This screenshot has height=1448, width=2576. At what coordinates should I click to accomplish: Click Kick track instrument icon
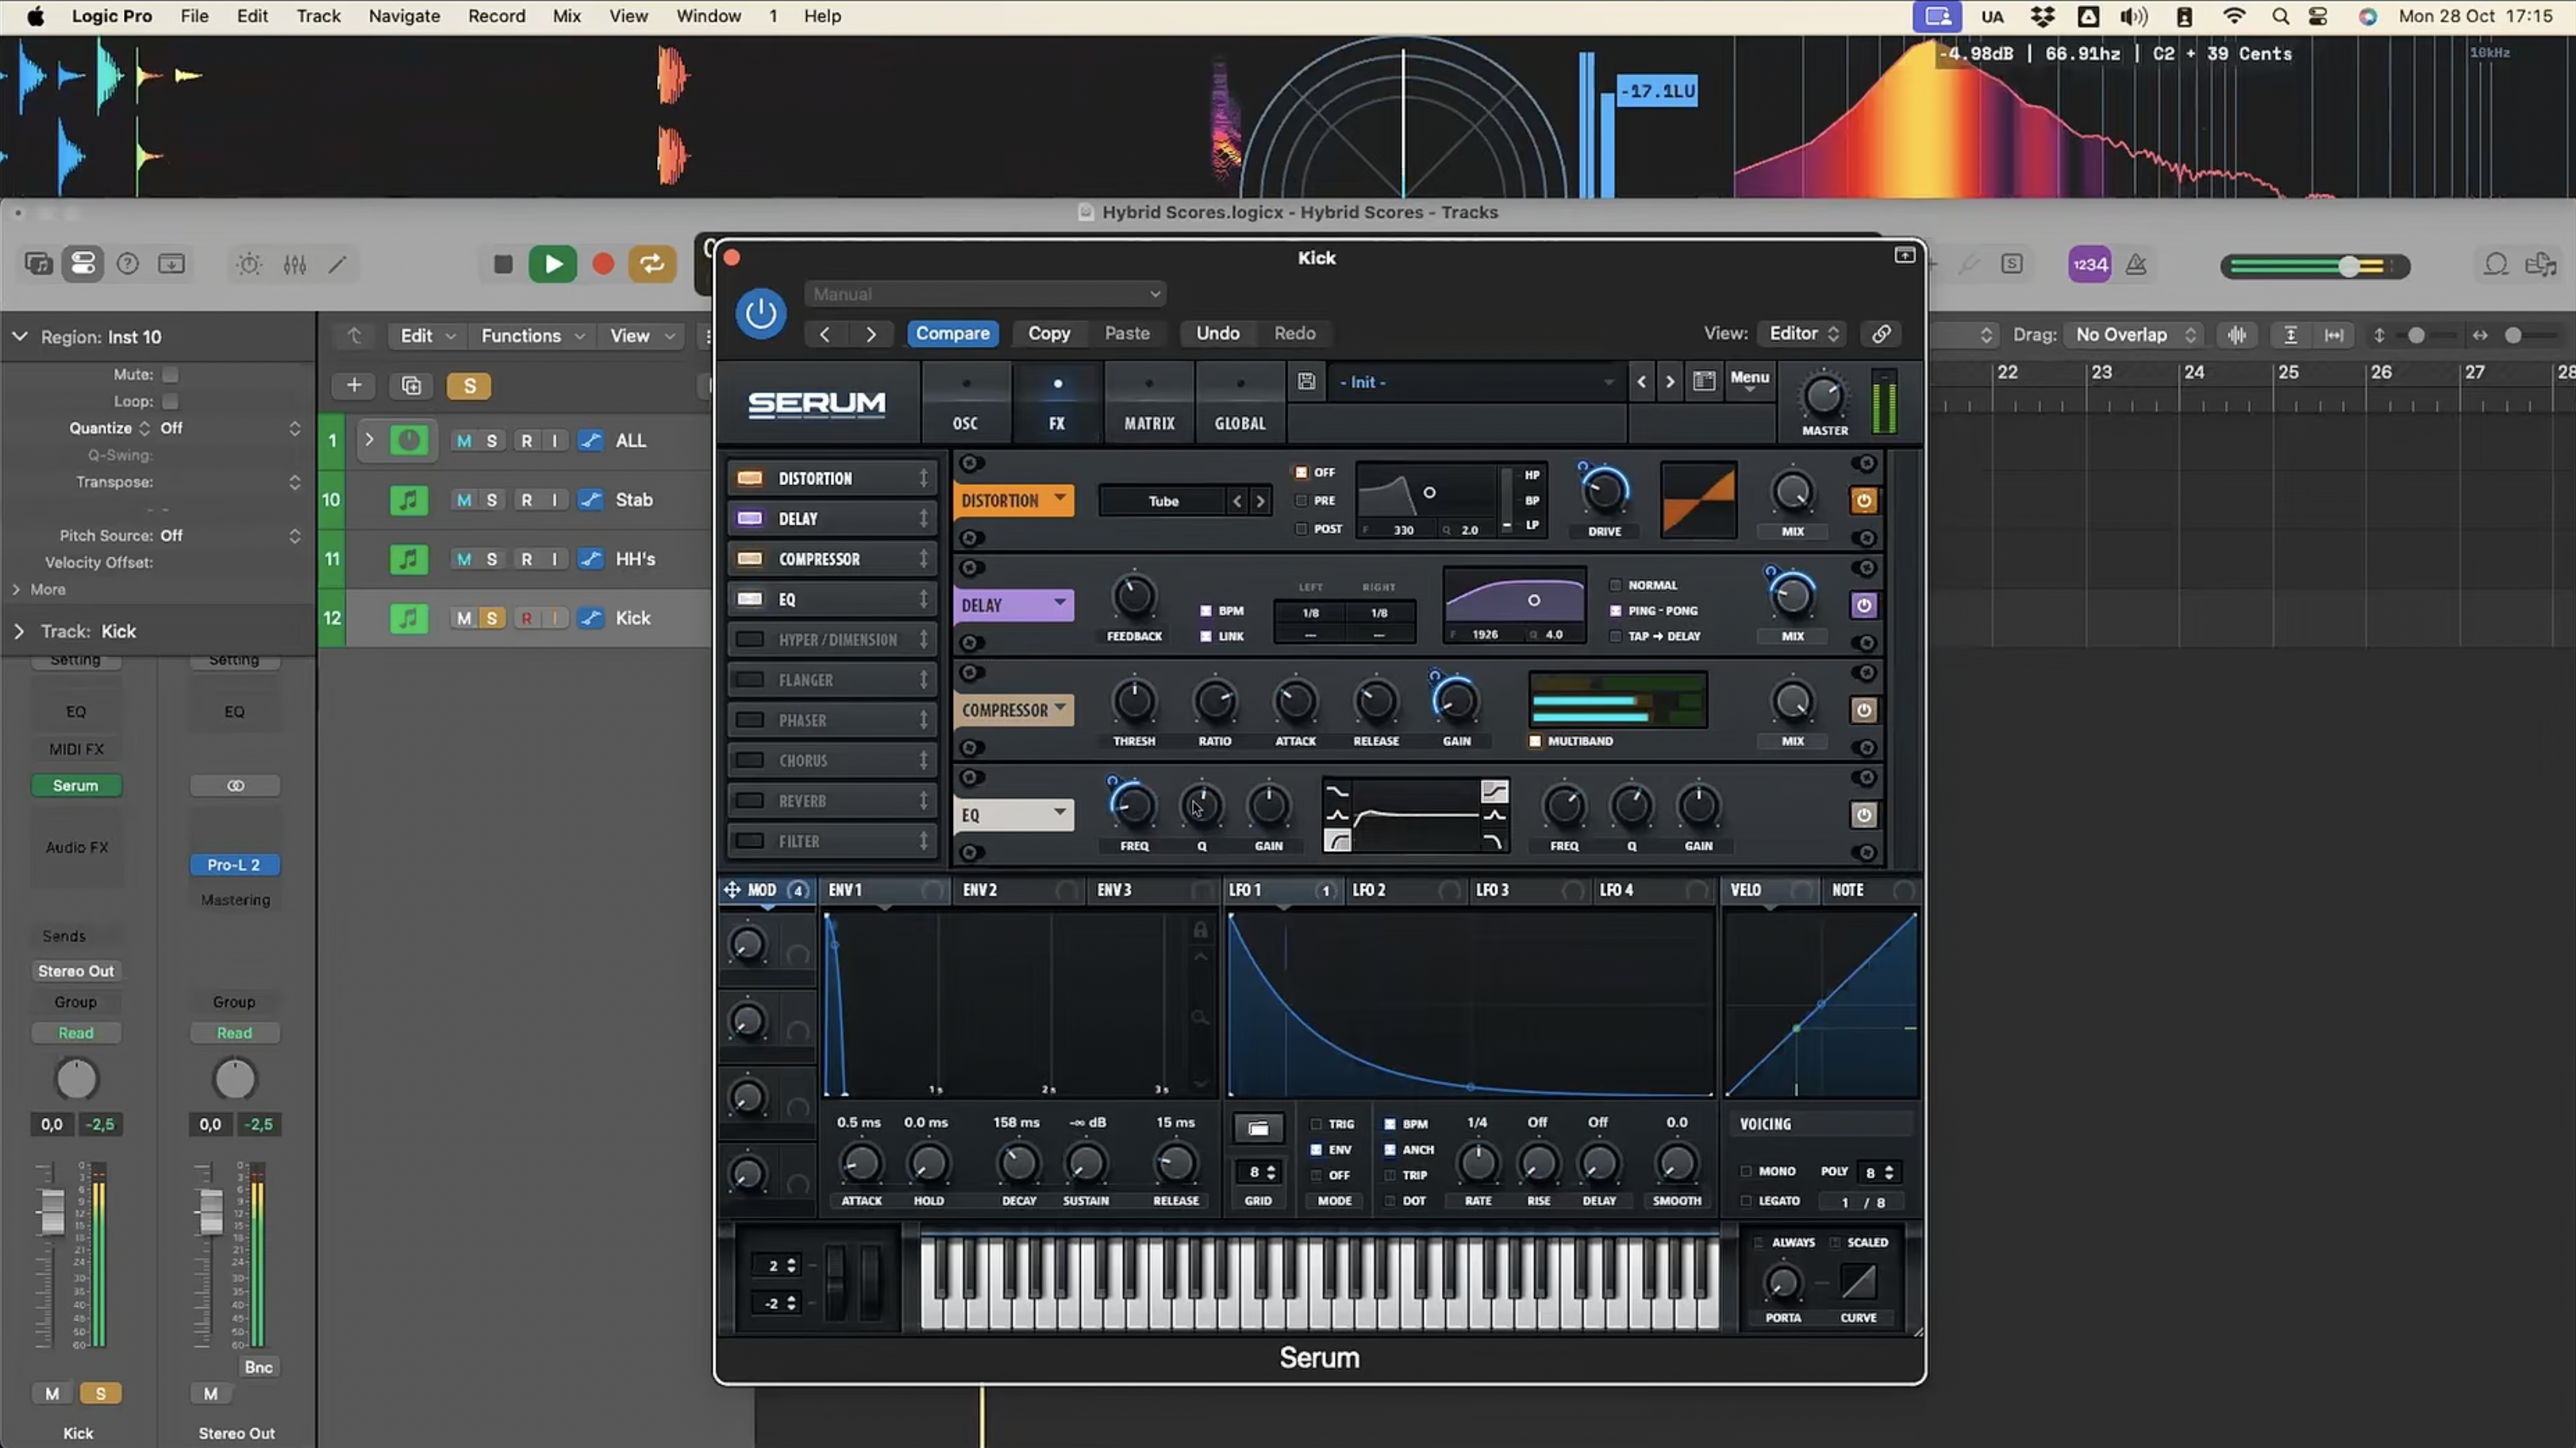click(x=408, y=619)
